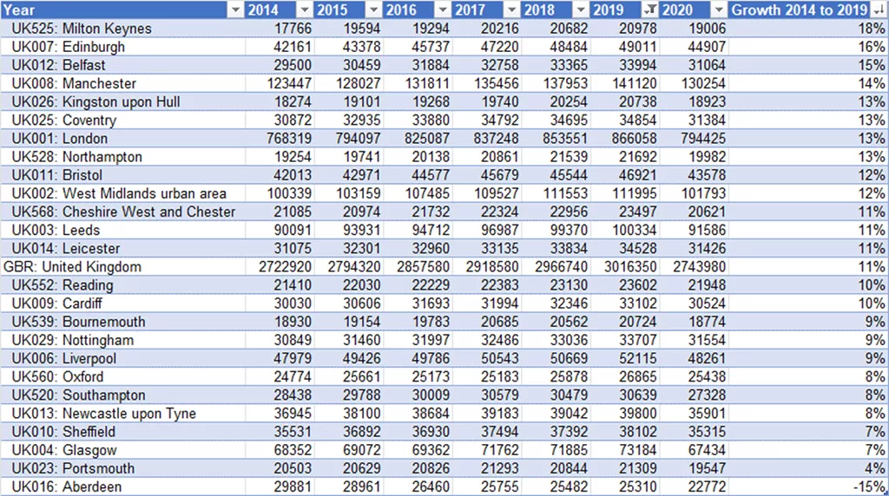Select the 'Year' header cell text
Screen dimensions: 889x496
tap(19, 10)
